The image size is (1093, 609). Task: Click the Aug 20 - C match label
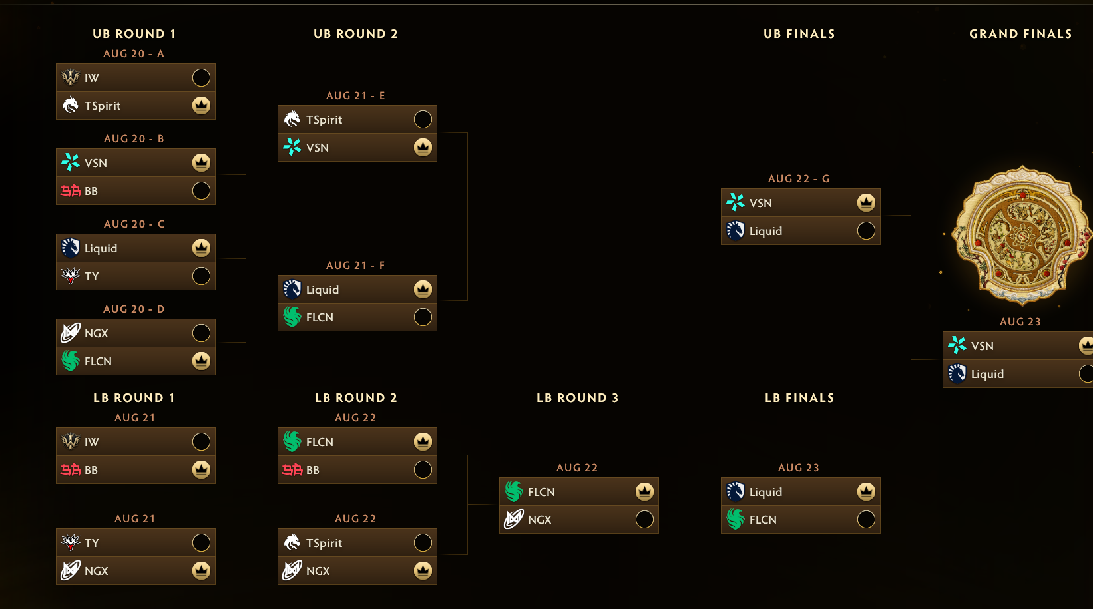pyautogui.click(x=134, y=224)
